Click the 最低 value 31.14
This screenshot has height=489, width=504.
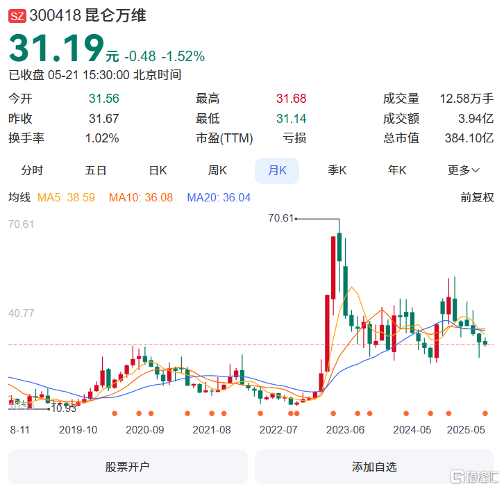(291, 119)
